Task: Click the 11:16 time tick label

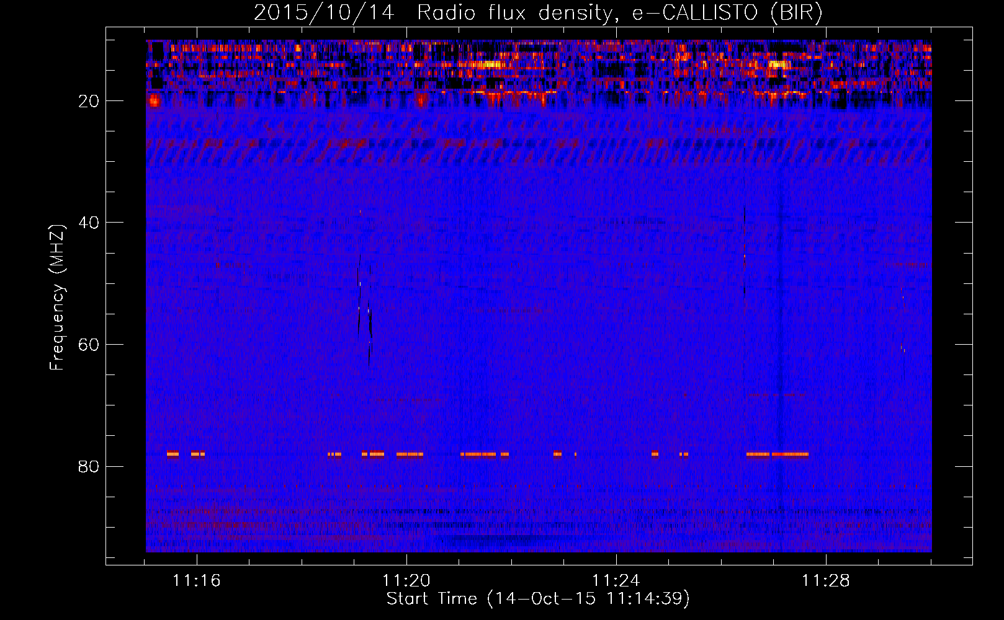Action: tap(197, 581)
